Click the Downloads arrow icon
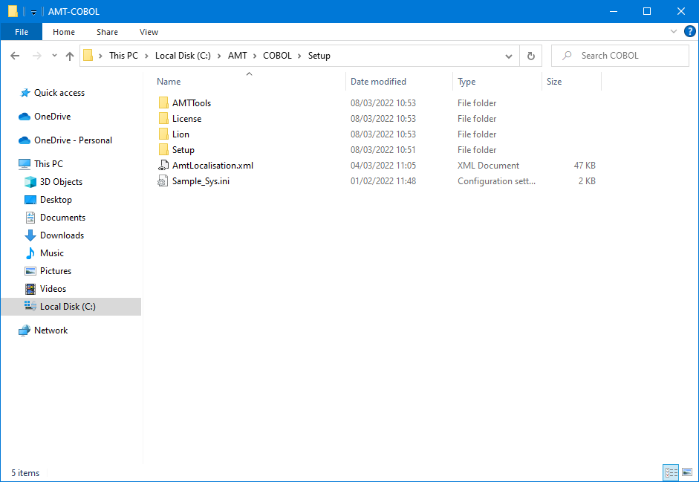Viewport: 699px width, 482px height. (x=30, y=235)
